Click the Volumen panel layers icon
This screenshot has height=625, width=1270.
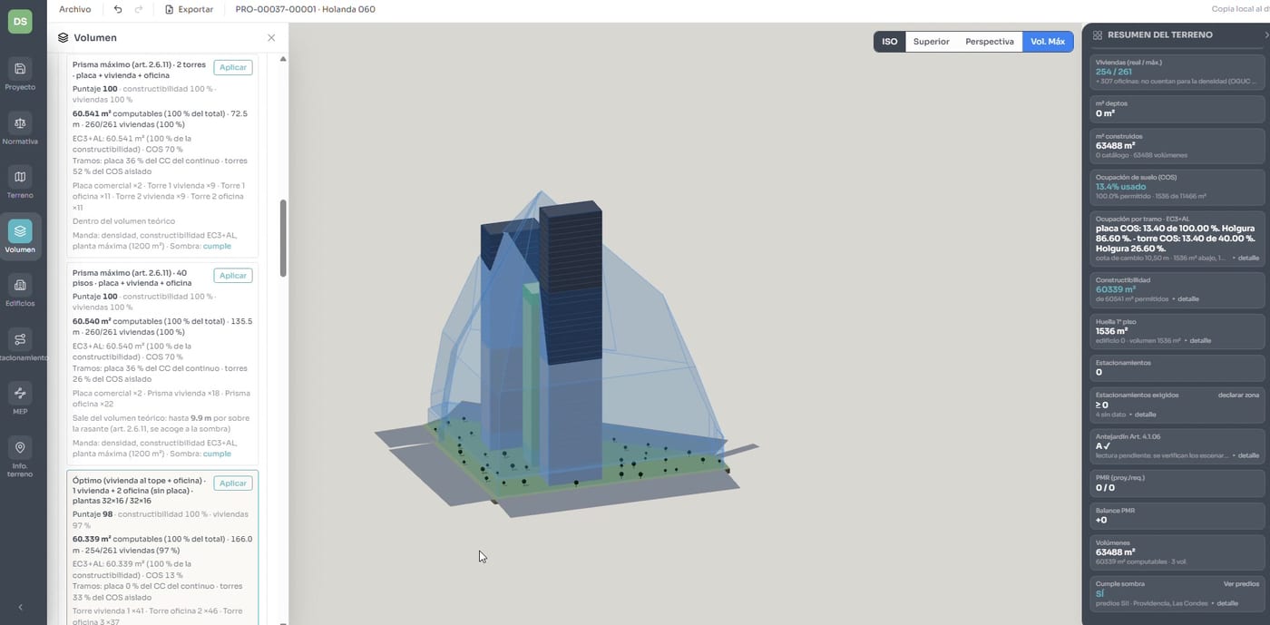[x=63, y=38]
